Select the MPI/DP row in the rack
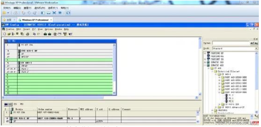261x127 pixels. (x=58, y=57)
